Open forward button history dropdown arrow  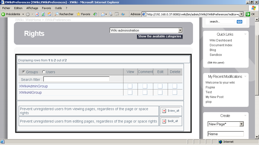(32, 14)
